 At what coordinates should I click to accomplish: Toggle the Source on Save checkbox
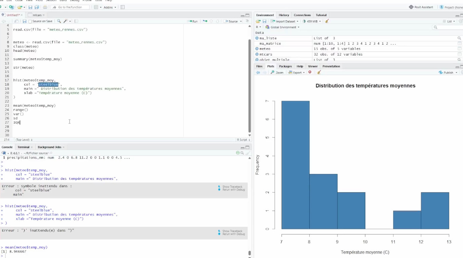click(x=30, y=21)
